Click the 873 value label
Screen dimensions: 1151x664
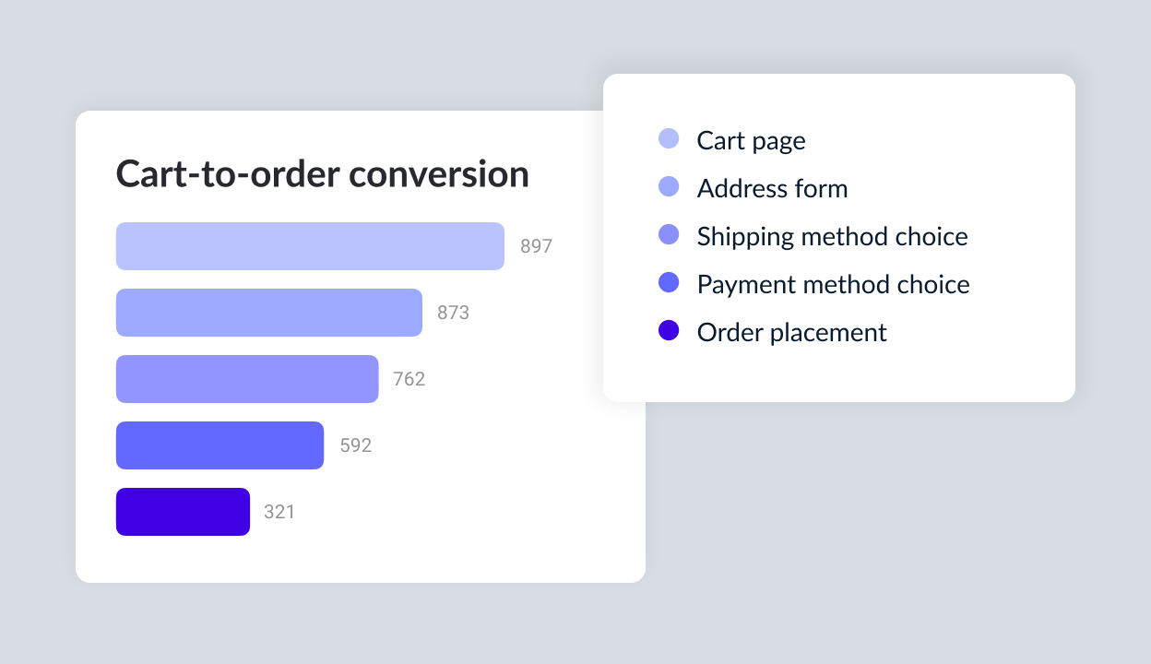click(x=453, y=313)
